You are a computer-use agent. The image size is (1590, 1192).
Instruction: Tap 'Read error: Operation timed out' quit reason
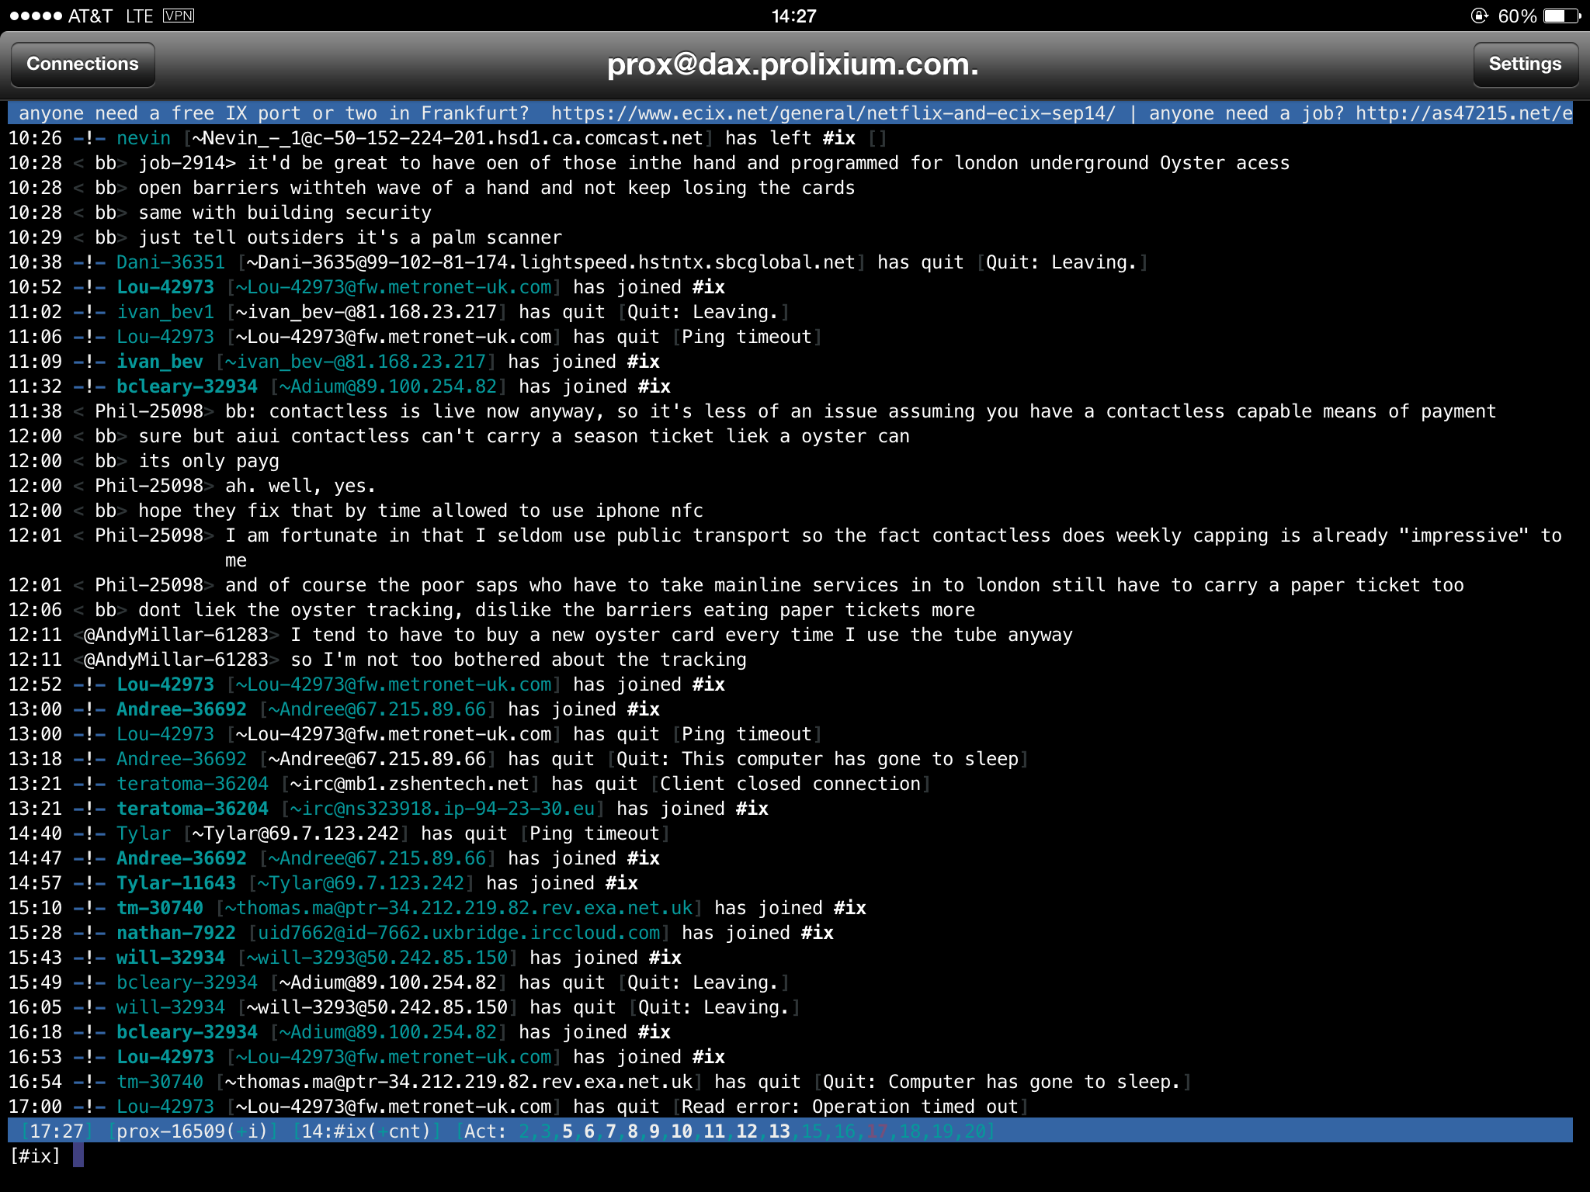coord(850,1107)
